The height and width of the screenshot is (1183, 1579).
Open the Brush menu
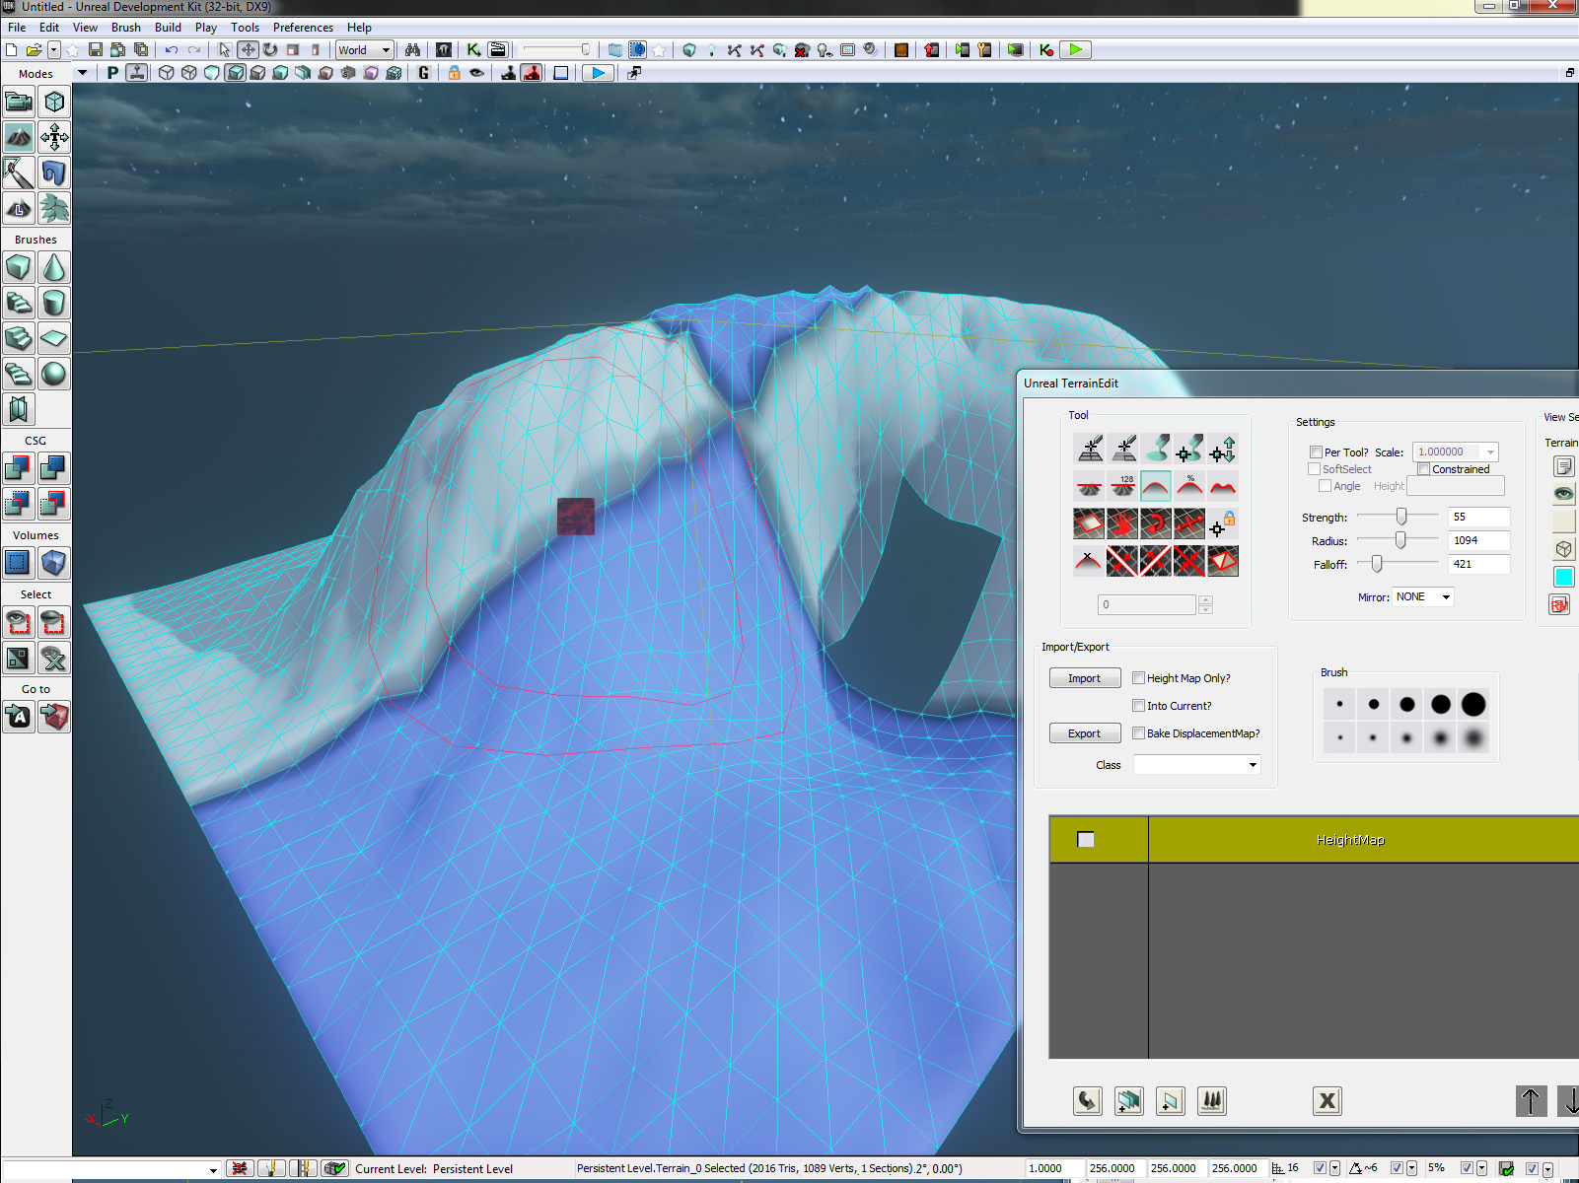(126, 28)
